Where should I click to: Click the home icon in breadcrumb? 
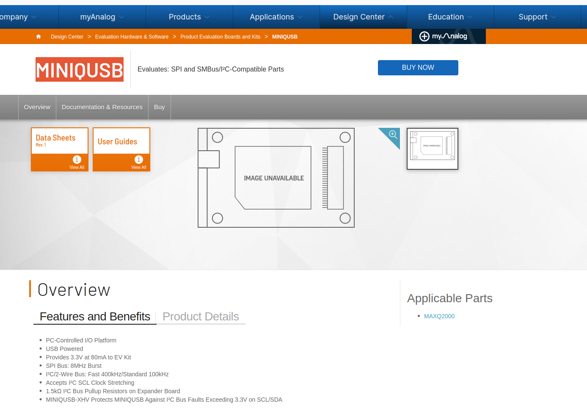tap(39, 37)
